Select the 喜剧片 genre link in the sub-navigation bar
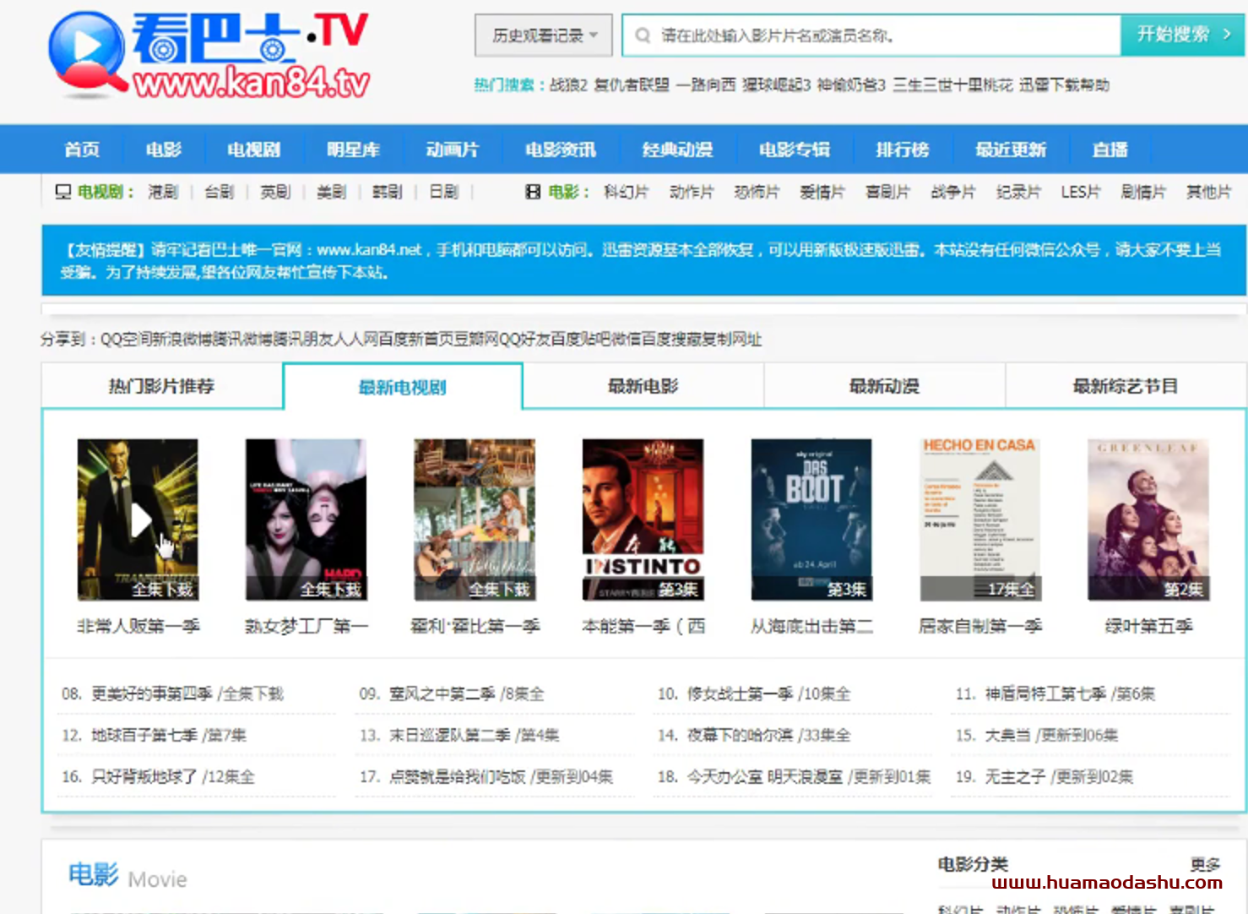The height and width of the screenshot is (914, 1248). [888, 192]
